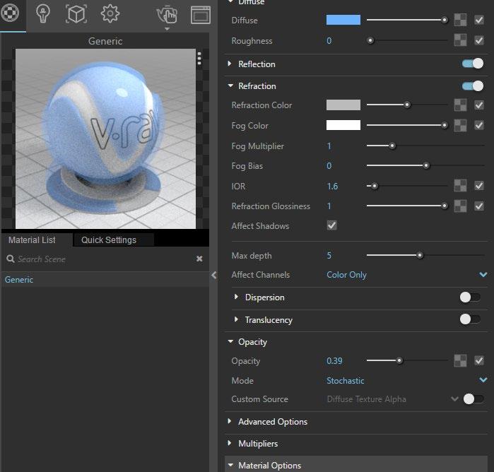This screenshot has width=494, height=472.
Task: Clear the scene search field
Action: tap(199, 259)
